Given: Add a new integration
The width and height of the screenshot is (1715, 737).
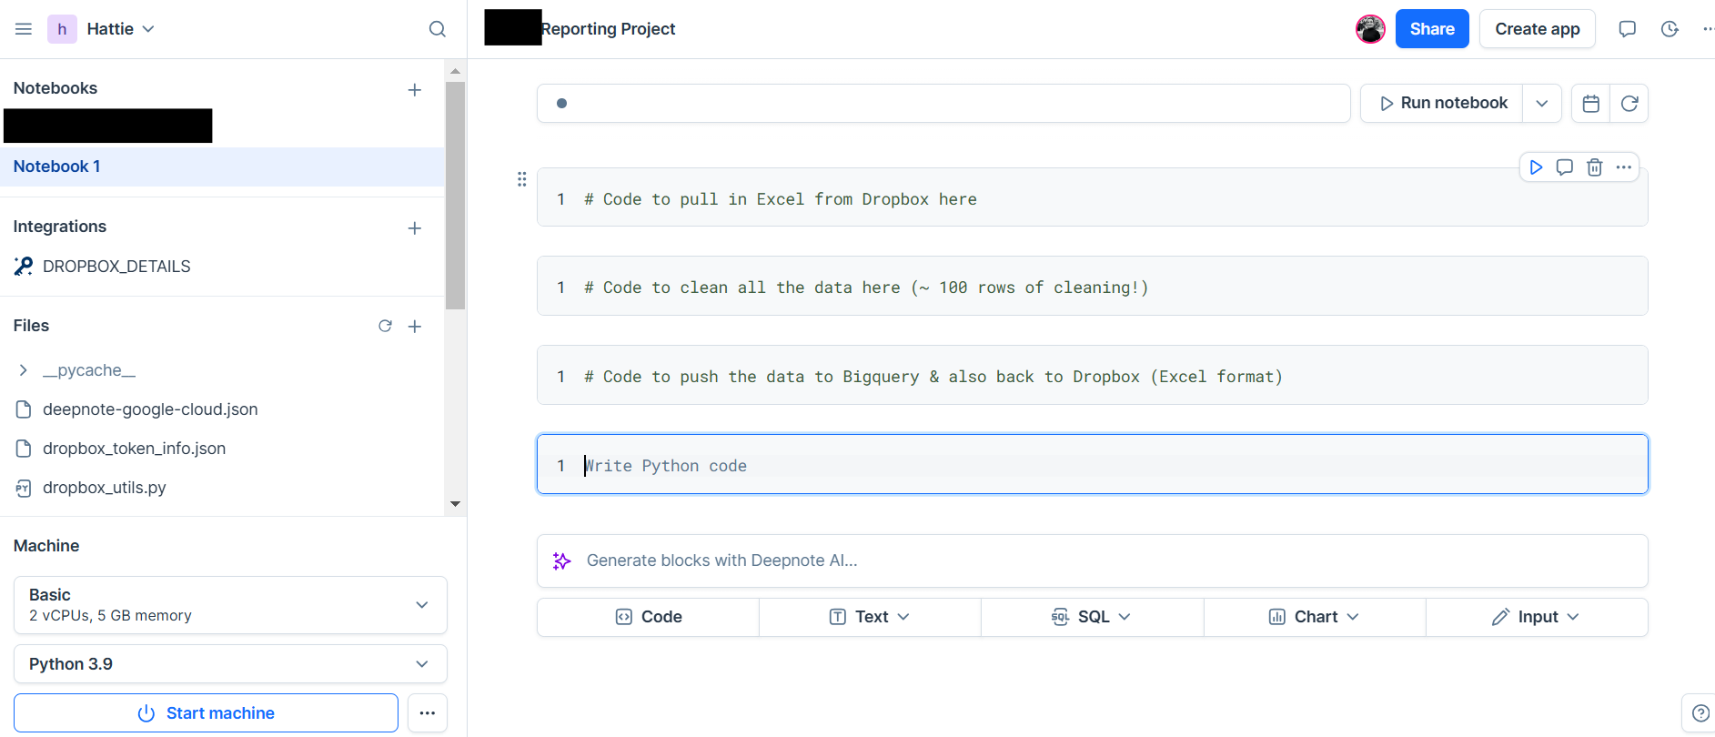Looking at the screenshot, I should tap(415, 227).
